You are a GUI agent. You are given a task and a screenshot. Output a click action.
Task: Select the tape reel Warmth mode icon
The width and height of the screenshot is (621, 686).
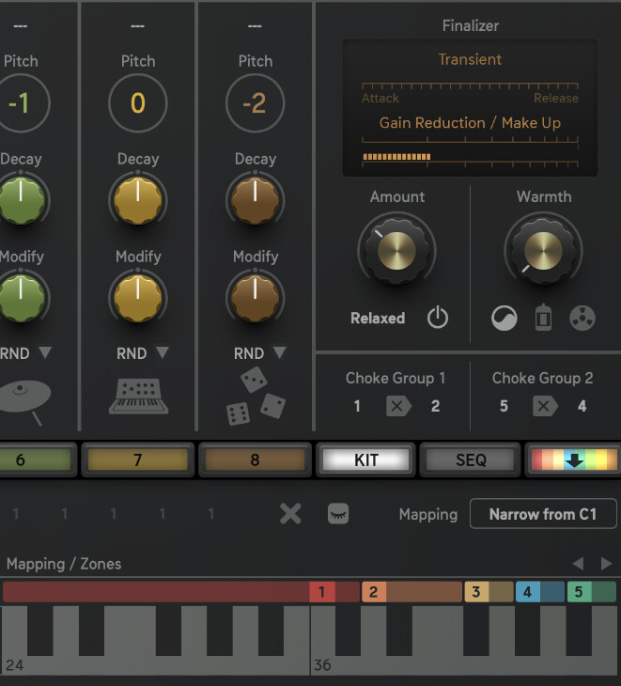tap(582, 318)
